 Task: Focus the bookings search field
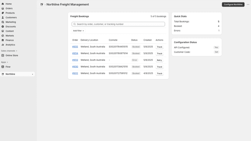tap(118, 24)
